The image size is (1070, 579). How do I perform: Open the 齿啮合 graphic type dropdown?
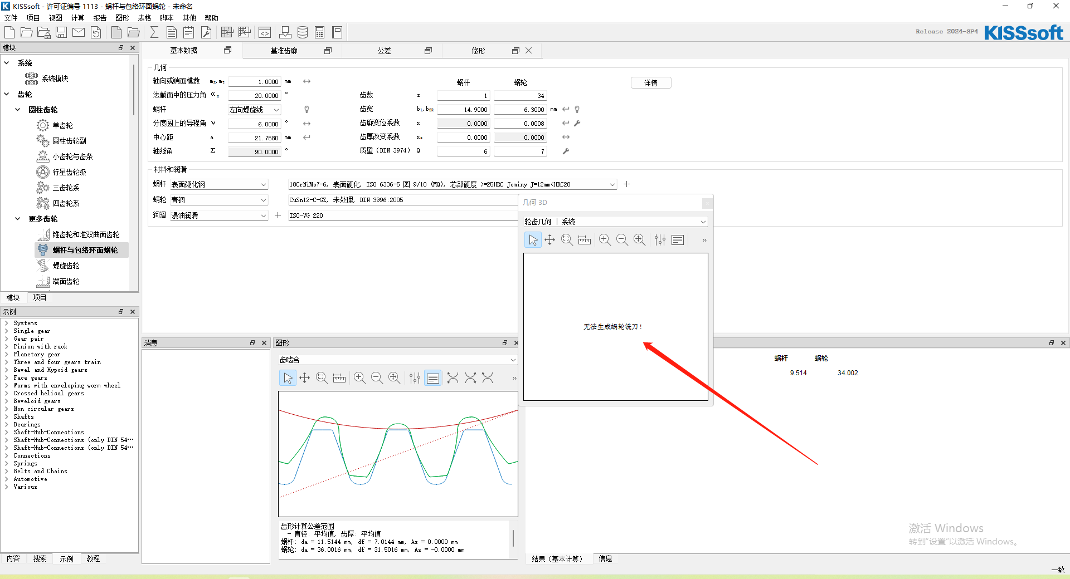tap(397, 360)
